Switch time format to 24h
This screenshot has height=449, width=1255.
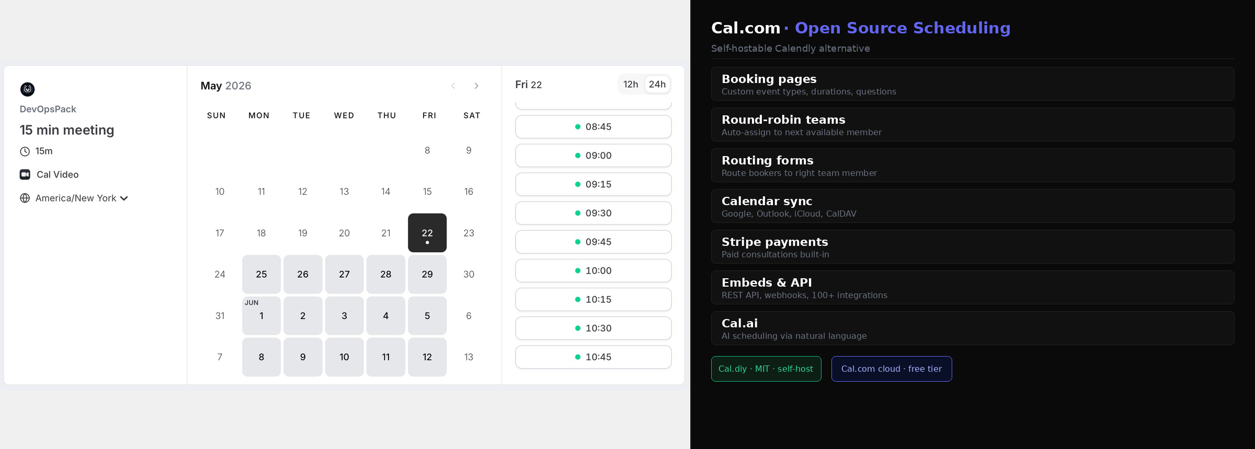pos(657,84)
